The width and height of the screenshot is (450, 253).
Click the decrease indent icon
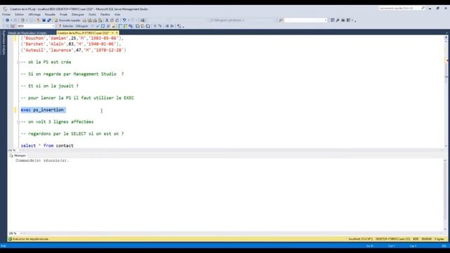click(x=167, y=26)
